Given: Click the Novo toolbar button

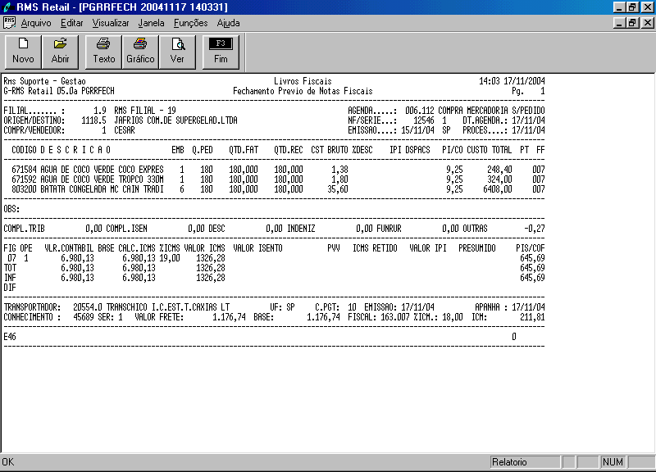Looking at the screenshot, I should coord(23,52).
